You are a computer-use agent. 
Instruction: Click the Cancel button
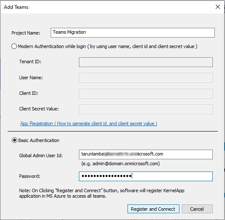pyautogui.click(x=197, y=209)
